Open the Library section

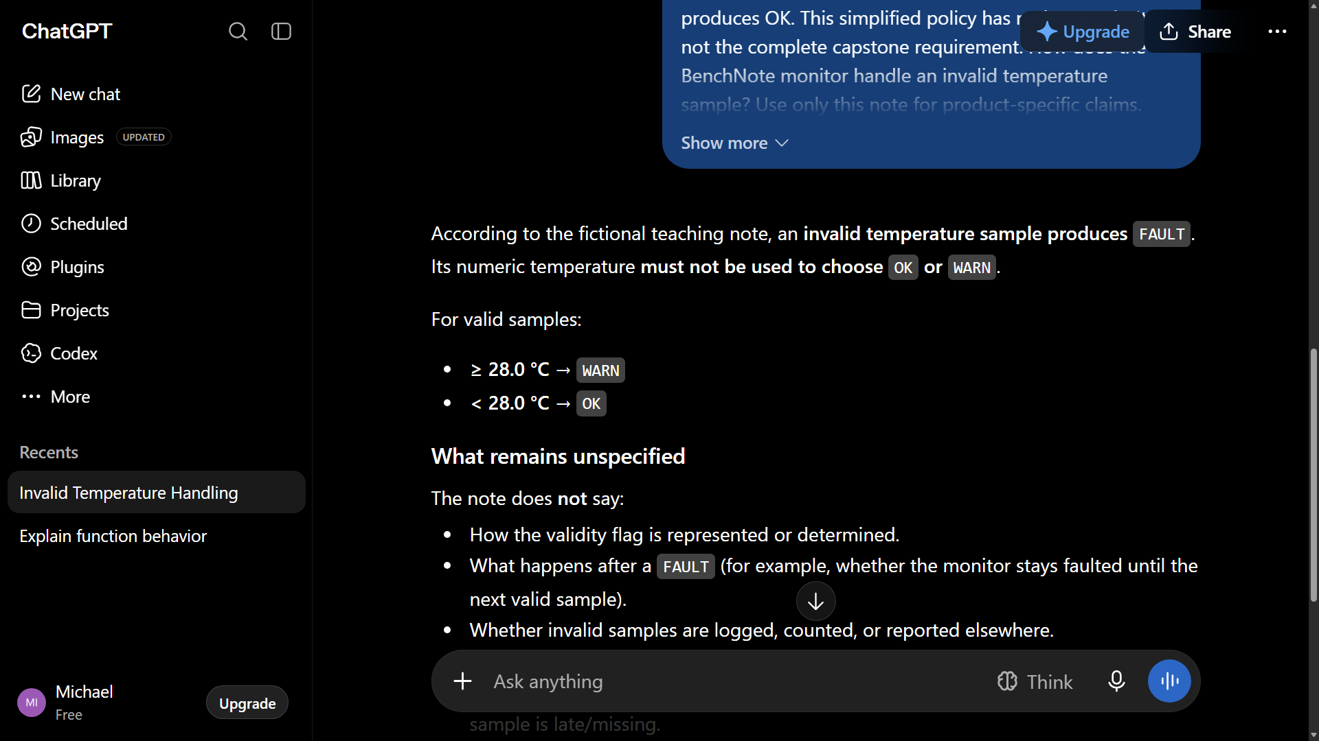point(61,180)
